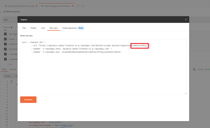Image resolution: width=210 pixels, height=128 pixels.
Task: Click the x-rapidapi-host header line
Action: [x=72, y=49]
